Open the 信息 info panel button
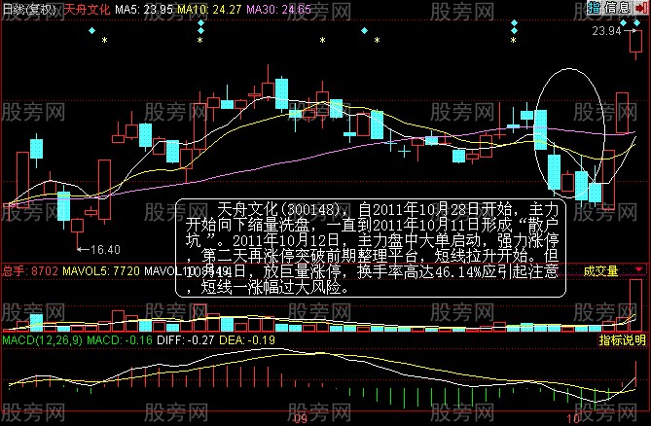The width and height of the screenshot is (651, 426). pyautogui.click(x=617, y=7)
